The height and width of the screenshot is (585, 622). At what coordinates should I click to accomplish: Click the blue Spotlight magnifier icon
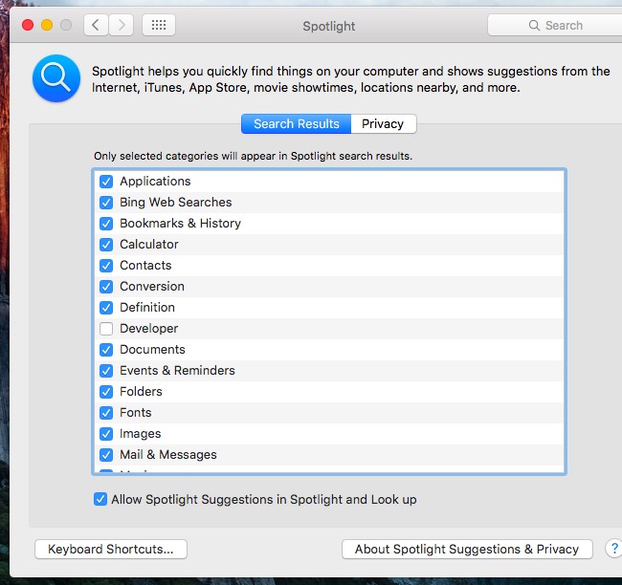click(56, 78)
